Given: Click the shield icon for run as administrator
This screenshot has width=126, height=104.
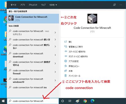Looking at the screenshot, I should pyautogui.click(x=66, y=47).
